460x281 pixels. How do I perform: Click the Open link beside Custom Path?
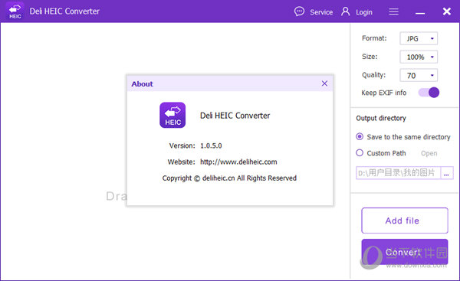click(429, 153)
